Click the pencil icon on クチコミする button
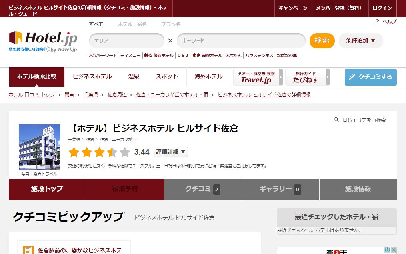This screenshot has width=406, height=254. 352,77
